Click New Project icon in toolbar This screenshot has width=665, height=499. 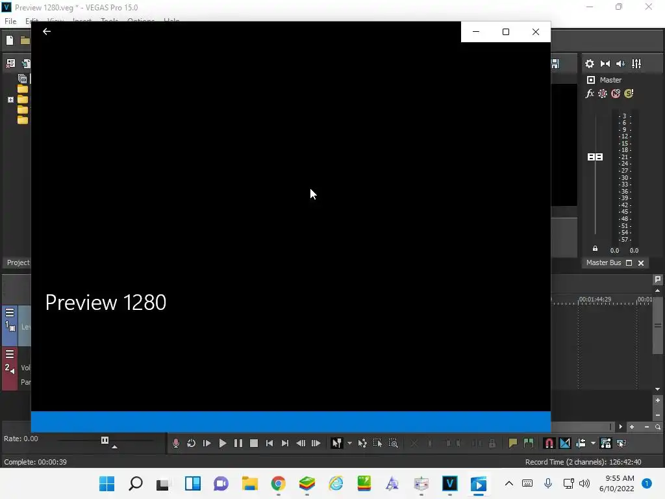pyautogui.click(x=10, y=40)
